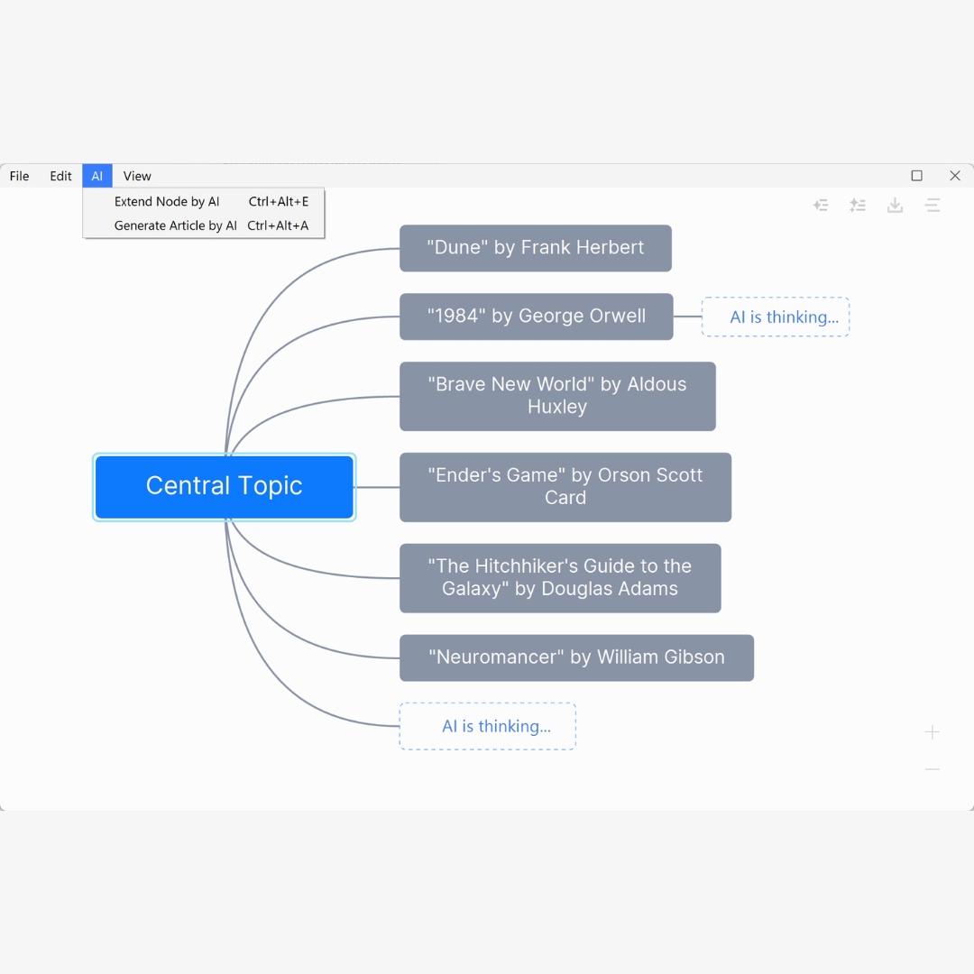Open the File menu
Viewport: 974px width, 974px height.
pos(19,176)
